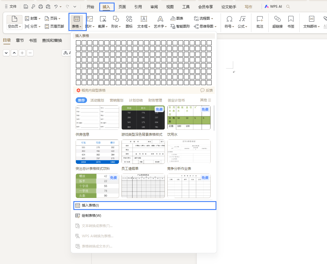Switch to the References (引用) tab
Viewport: 327px width, 264px height.
coord(138,7)
